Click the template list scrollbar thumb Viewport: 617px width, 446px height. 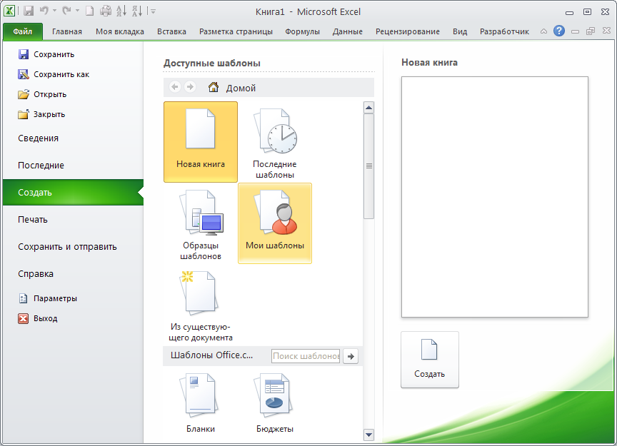tap(368, 166)
